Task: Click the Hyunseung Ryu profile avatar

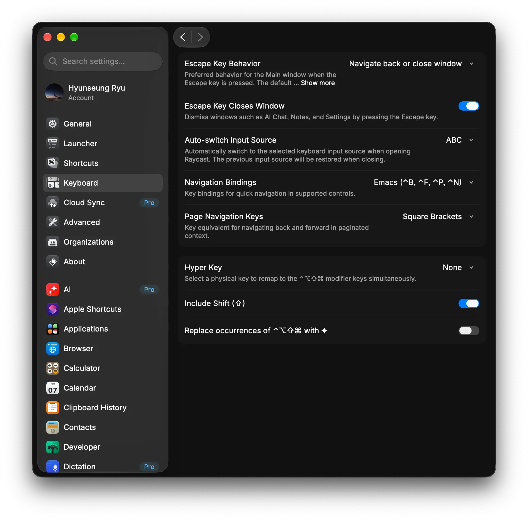Action: pyautogui.click(x=54, y=93)
